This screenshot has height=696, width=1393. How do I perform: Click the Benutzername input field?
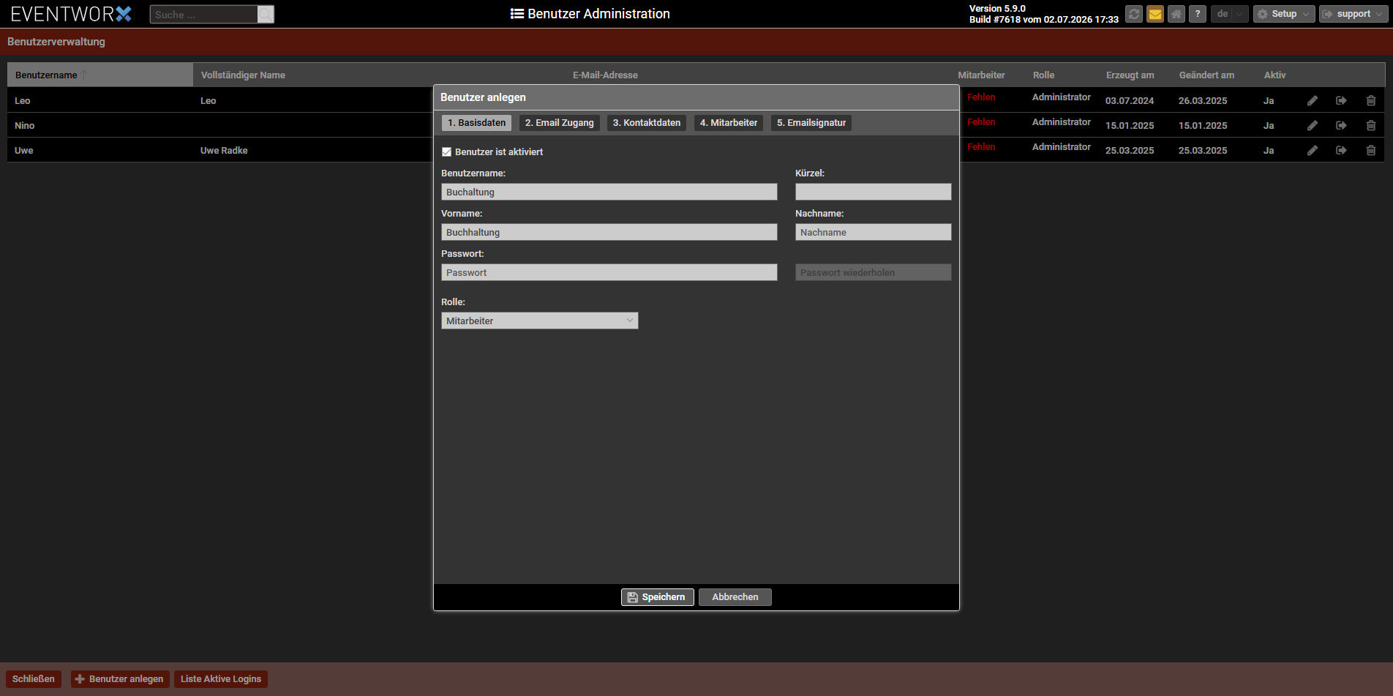pyautogui.click(x=609, y=192)
